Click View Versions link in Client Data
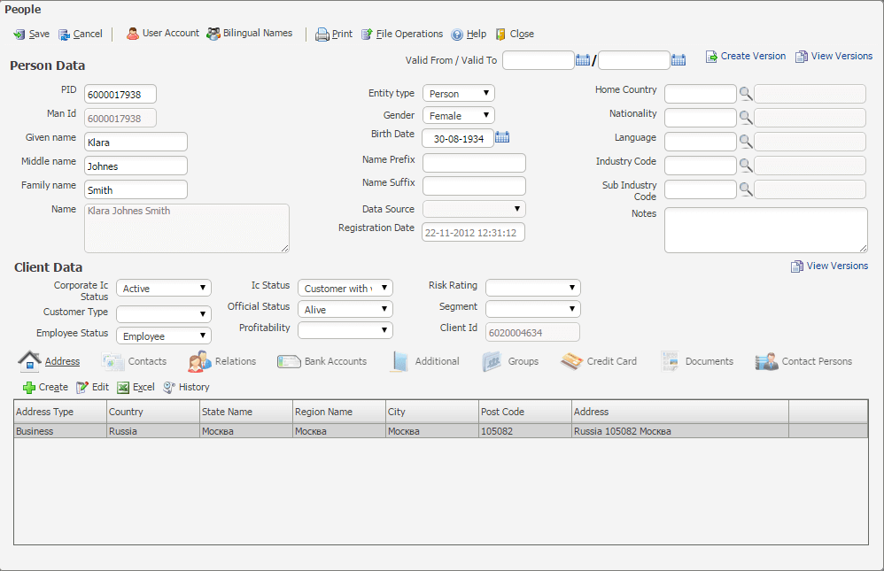This screenshot has width=884, height=571. tap(829, 266)
